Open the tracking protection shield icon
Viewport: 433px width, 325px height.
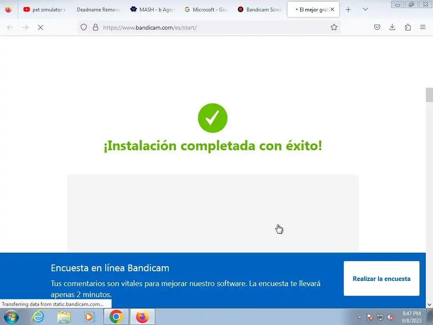tap(84, 27)
